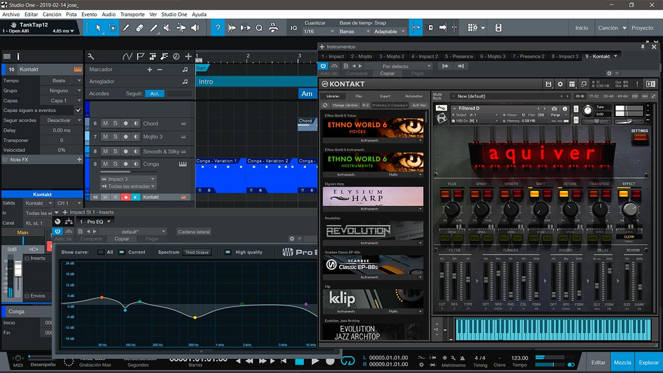
Task: Open Kontakt options gear icon
Action: coord(560,84)
